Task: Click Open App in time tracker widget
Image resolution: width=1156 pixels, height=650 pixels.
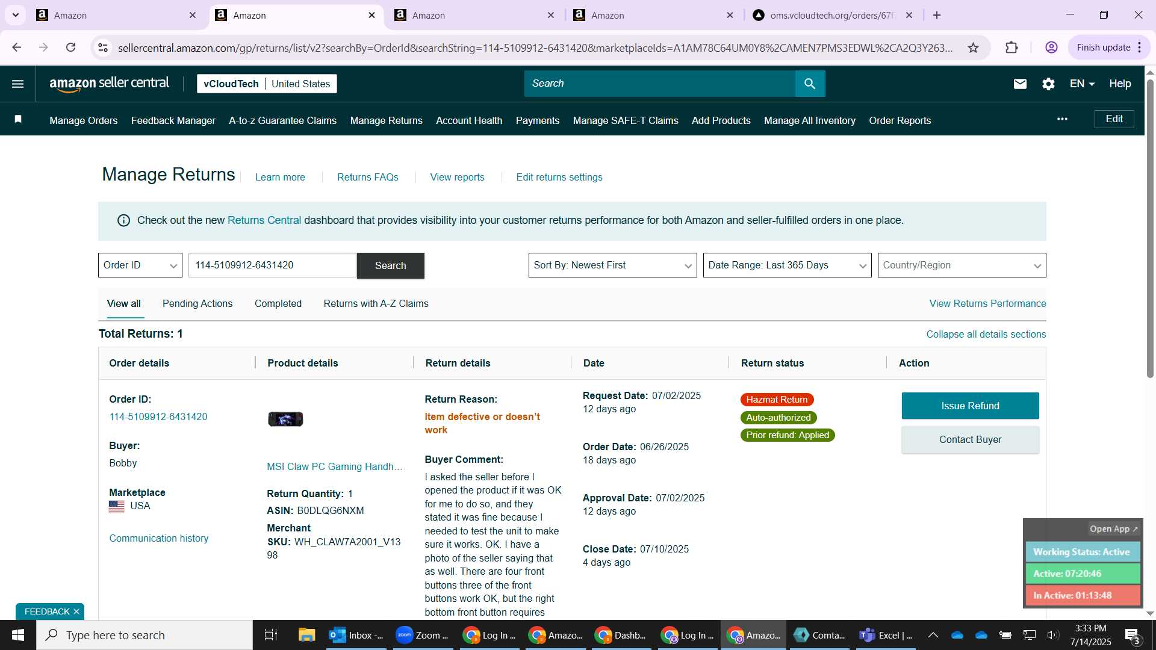Action: [x=1114, y=529]
